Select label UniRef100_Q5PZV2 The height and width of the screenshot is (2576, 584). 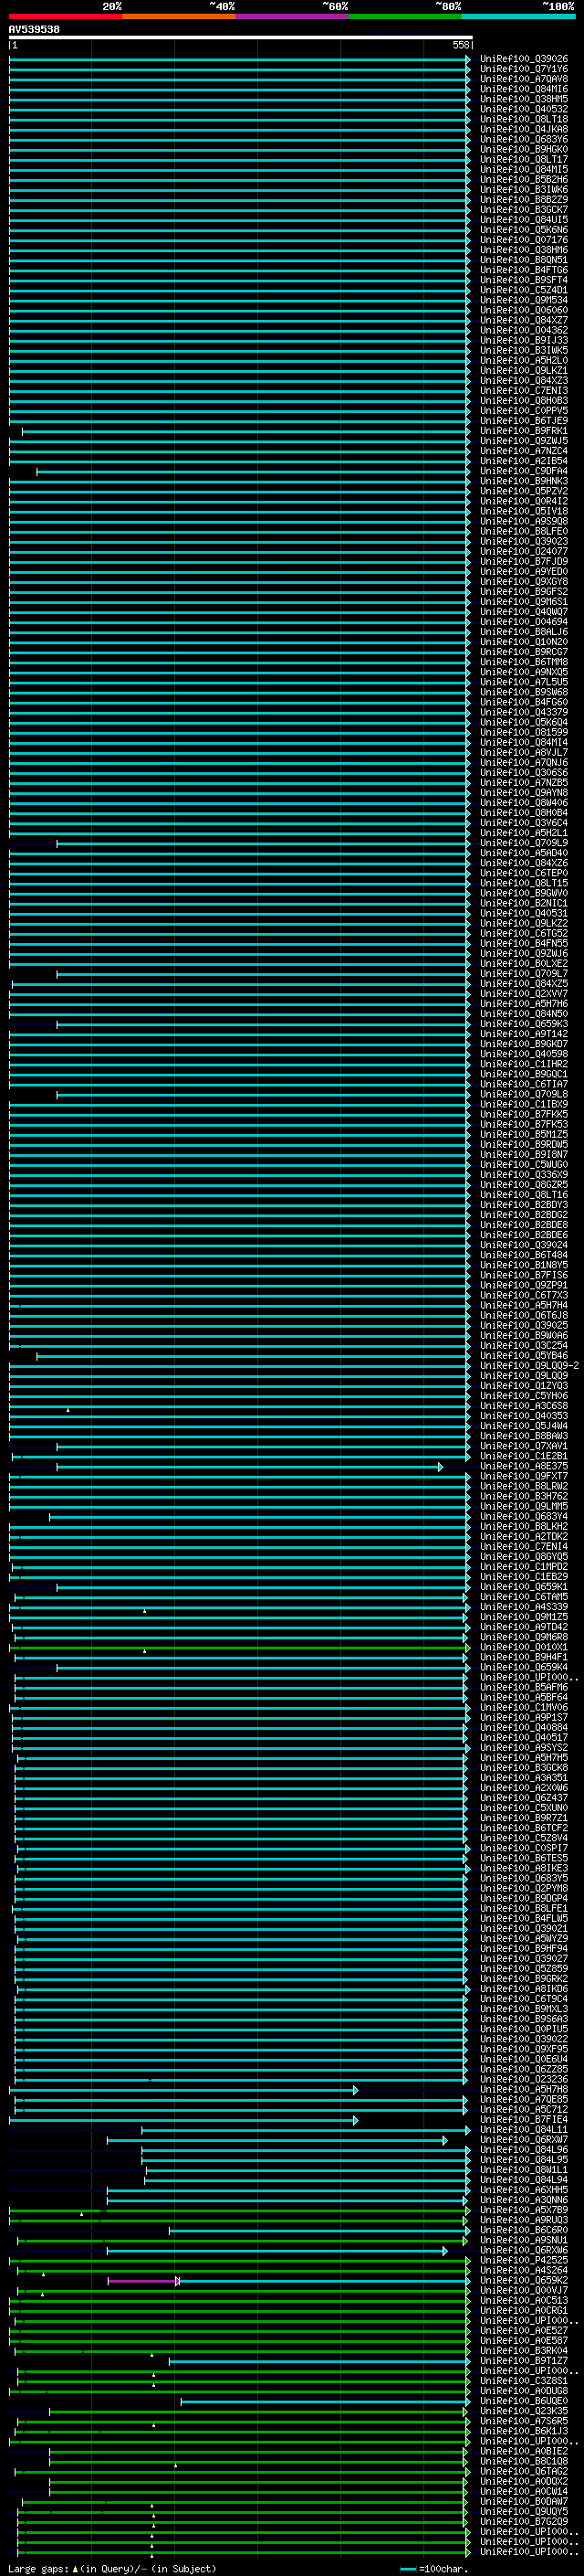[524, 491]
